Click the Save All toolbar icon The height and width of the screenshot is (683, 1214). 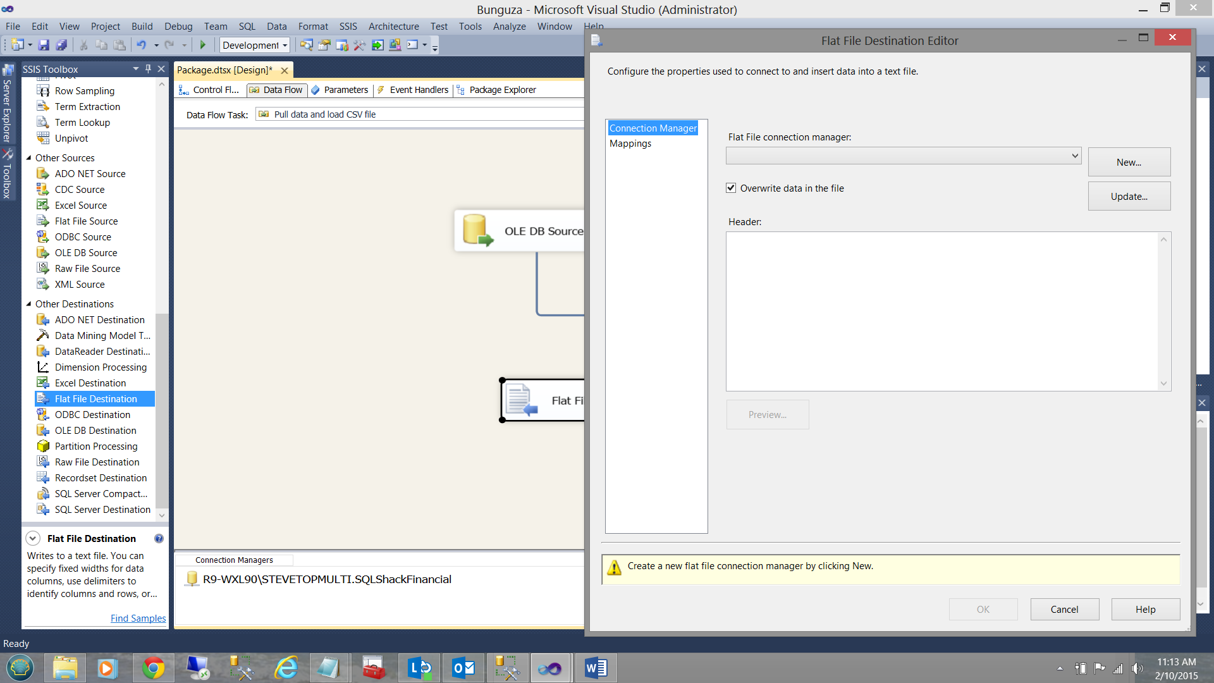[61, 45]
